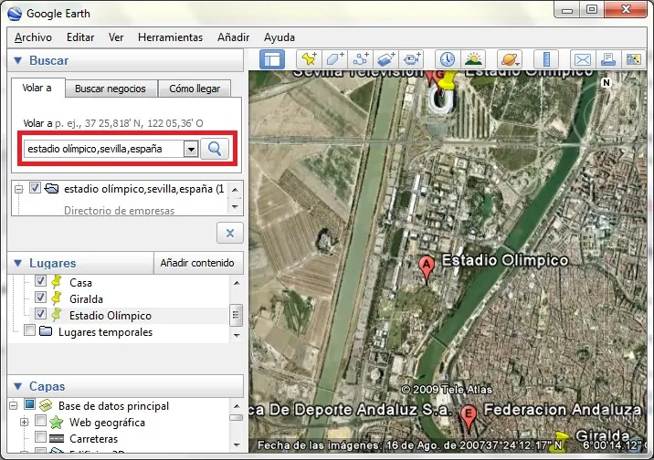Click the Web geográfica star icon

[57, 423]
